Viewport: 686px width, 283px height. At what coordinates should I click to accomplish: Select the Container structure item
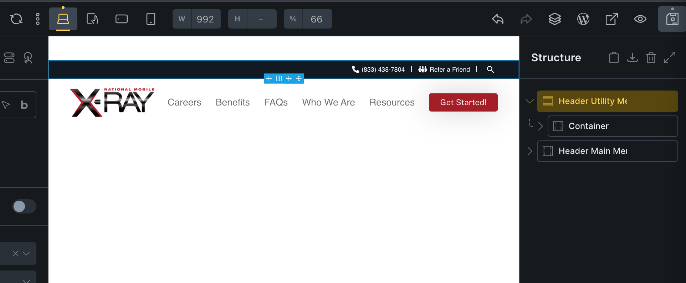(613, 126)
